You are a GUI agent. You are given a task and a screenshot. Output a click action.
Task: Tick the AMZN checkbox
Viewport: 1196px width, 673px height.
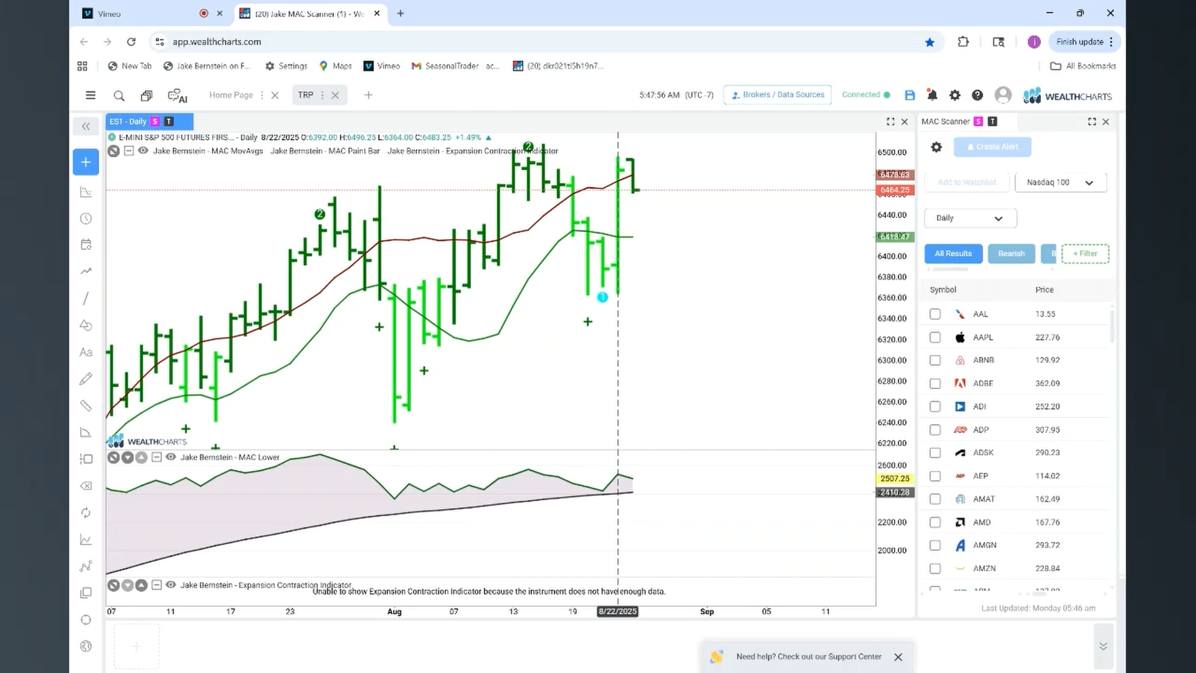click(935, 568)
